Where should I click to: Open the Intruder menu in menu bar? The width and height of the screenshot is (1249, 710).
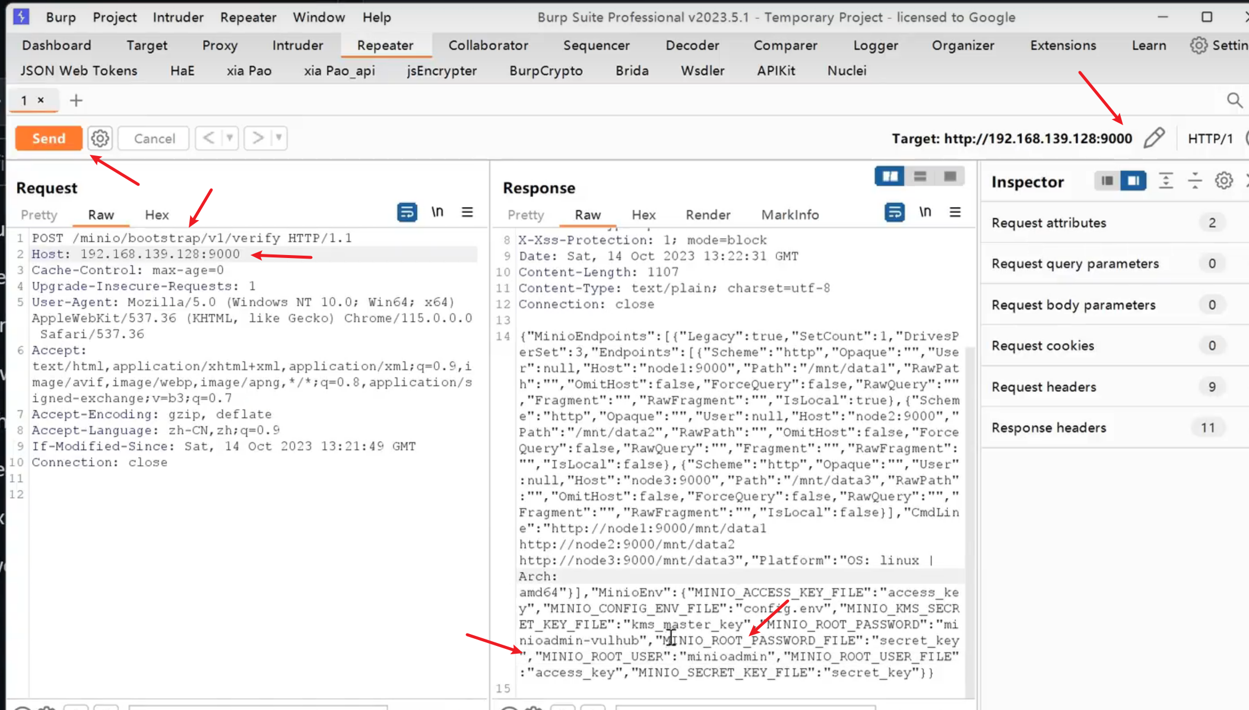177,17
